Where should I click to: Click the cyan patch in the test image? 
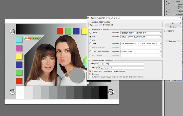pyautogui.click(x=19, y=40)
